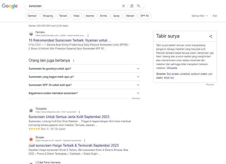Click the Shopee site name text
Viewport: 226px width, 164px height.
pyautogui.click(x=40, y=137)
